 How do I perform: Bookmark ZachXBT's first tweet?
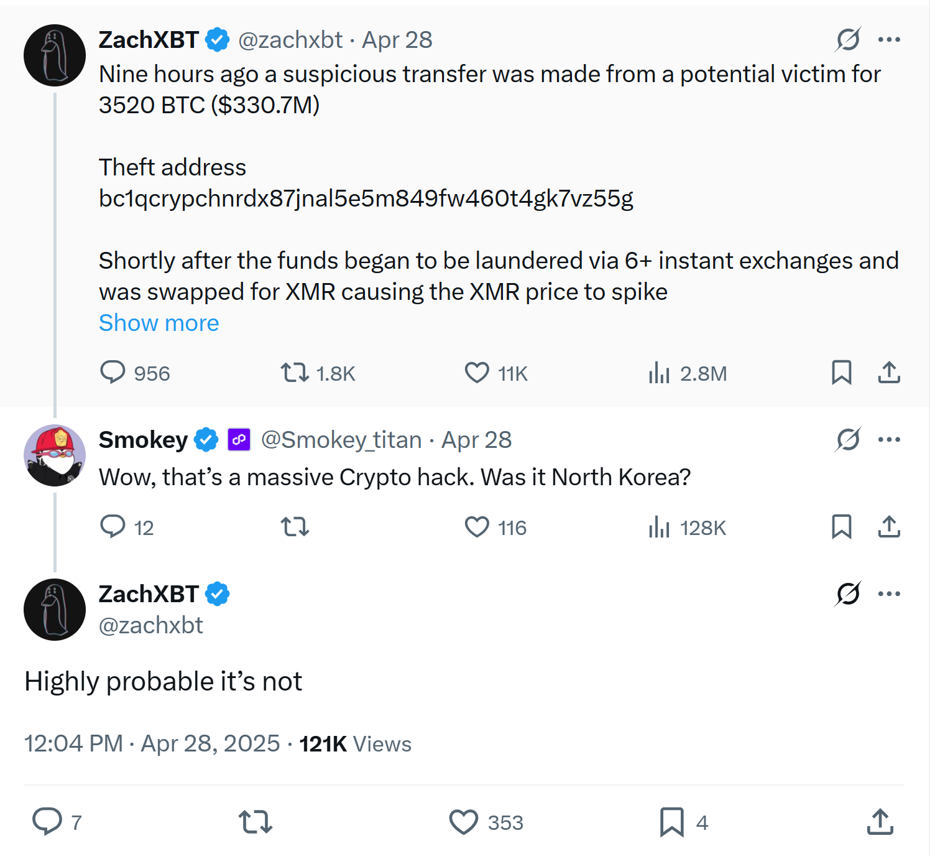tap(841, 373)
